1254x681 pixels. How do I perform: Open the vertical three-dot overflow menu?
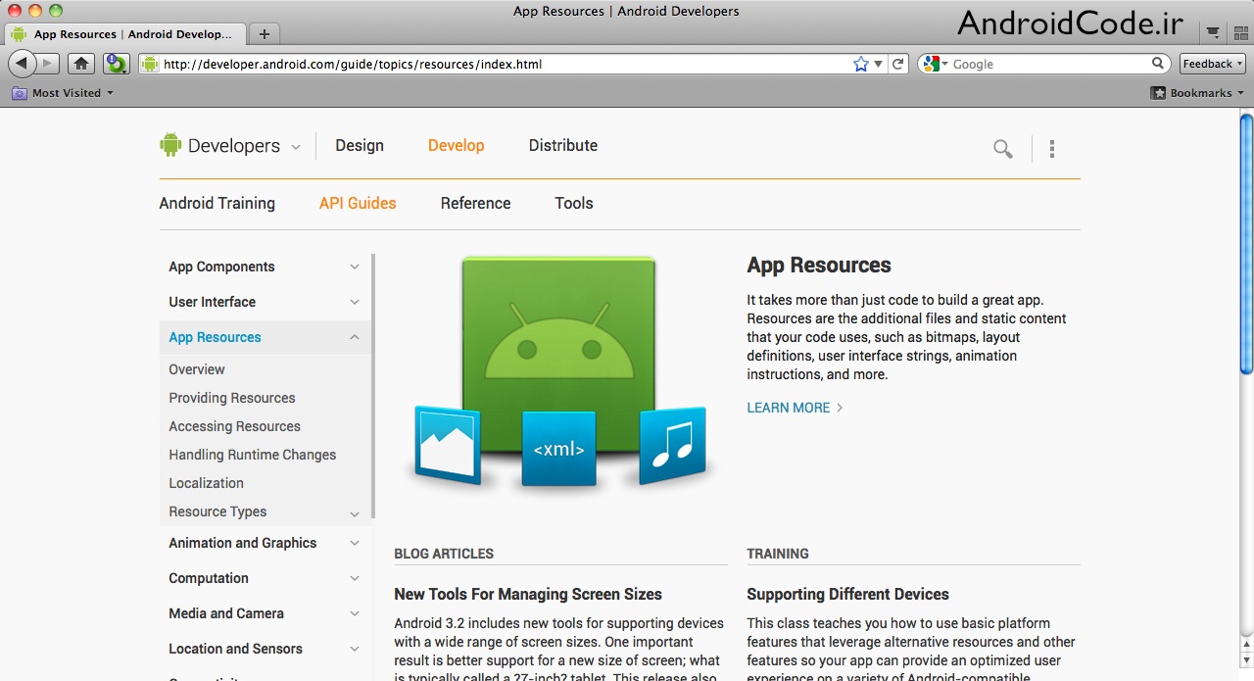click(1052, 149)
